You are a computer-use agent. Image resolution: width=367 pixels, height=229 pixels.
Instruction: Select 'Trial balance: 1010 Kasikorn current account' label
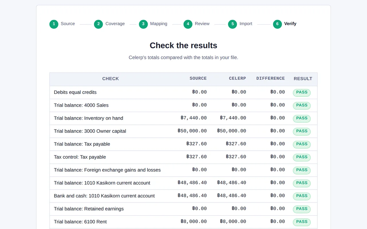click(102, 183)
